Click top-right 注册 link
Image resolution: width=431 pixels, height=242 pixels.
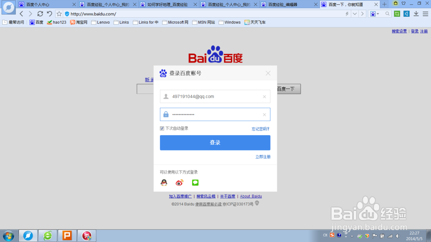tap(424, 31)
